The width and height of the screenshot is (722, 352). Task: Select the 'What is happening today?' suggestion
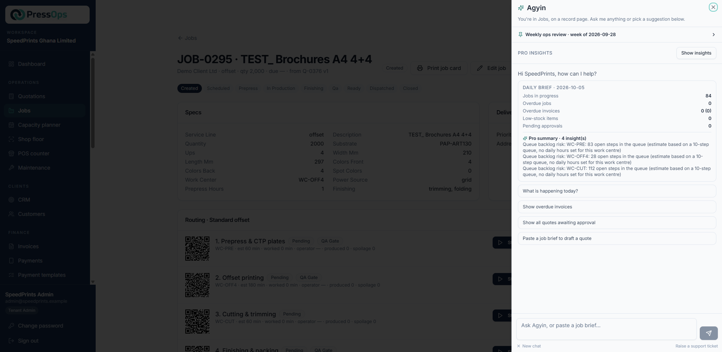pos(617,191)
